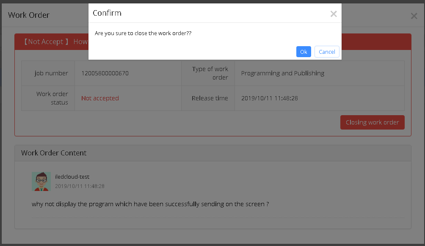The height and width of the screenshot is (246, 425).
Task: Select the comment text about program display
Action: 150,204
